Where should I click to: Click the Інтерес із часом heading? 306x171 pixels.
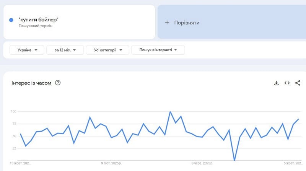coord(31,83)
